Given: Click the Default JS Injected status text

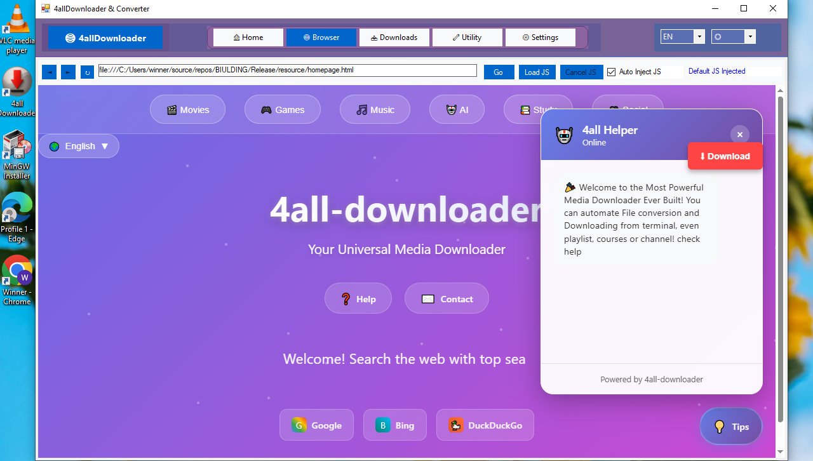Looking at the screenshot, I should pyautogui.click(x=716, y=71).
